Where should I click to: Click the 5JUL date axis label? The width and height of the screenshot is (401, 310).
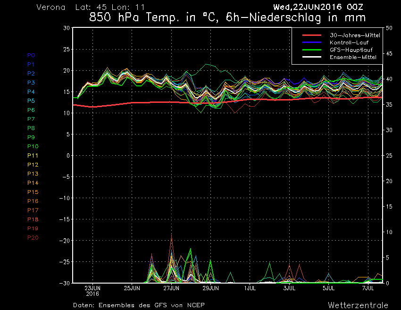point(329,288)
